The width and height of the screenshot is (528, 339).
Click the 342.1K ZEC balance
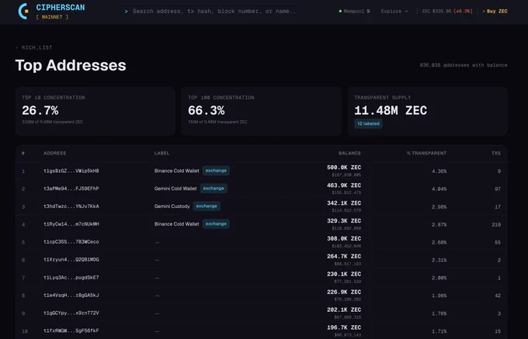(x=344, y=203)
